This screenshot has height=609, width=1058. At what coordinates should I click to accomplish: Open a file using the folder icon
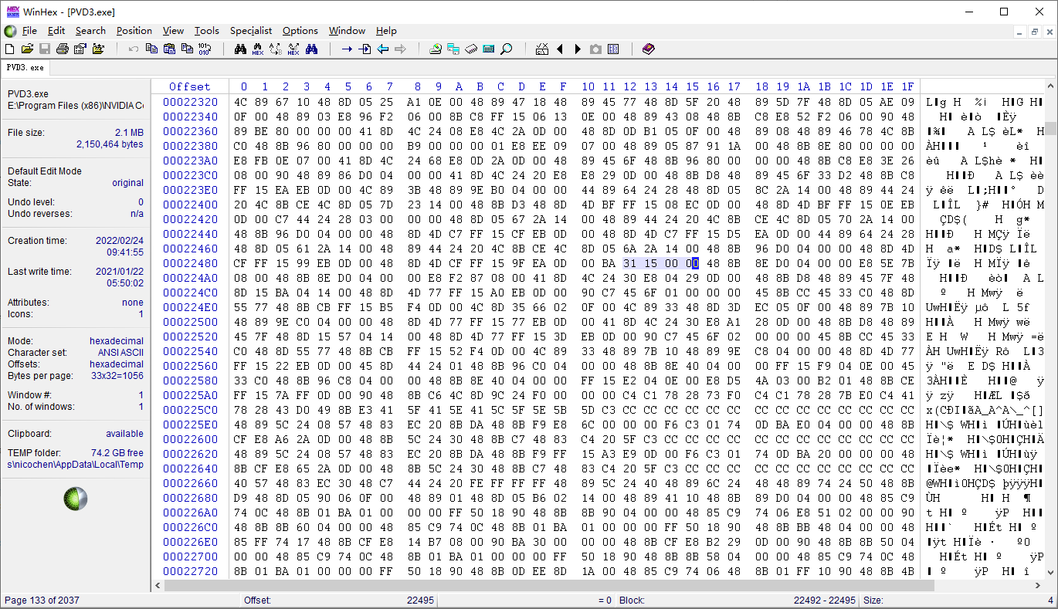pyautogui.click(x=27, y=49)
